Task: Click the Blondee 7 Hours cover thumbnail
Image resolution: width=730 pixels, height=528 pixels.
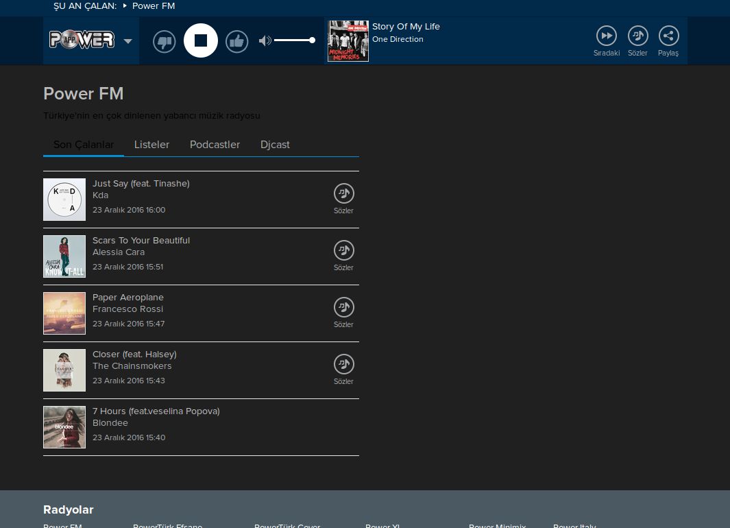Action: pos(64,427)
